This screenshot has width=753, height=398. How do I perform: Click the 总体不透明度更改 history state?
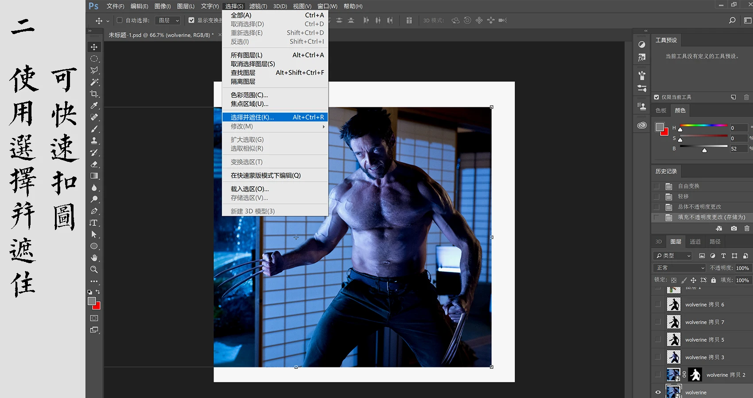702,207
